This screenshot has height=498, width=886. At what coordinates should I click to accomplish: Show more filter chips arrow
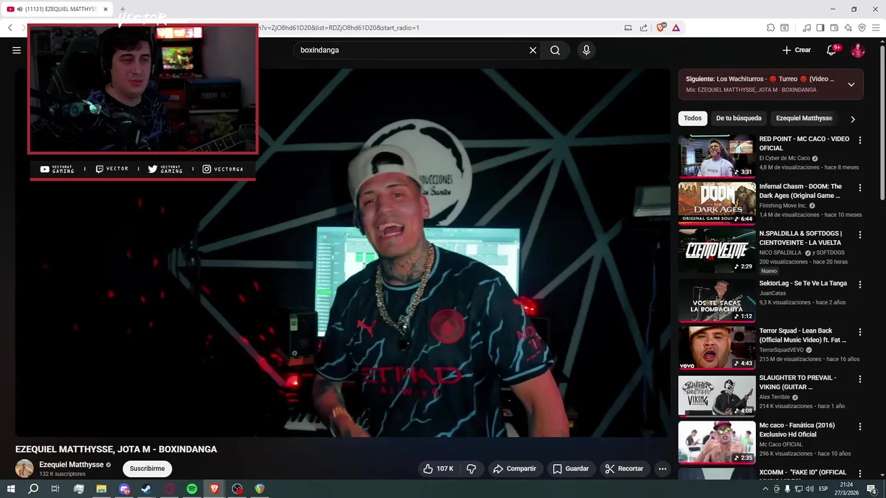point(853,119)
